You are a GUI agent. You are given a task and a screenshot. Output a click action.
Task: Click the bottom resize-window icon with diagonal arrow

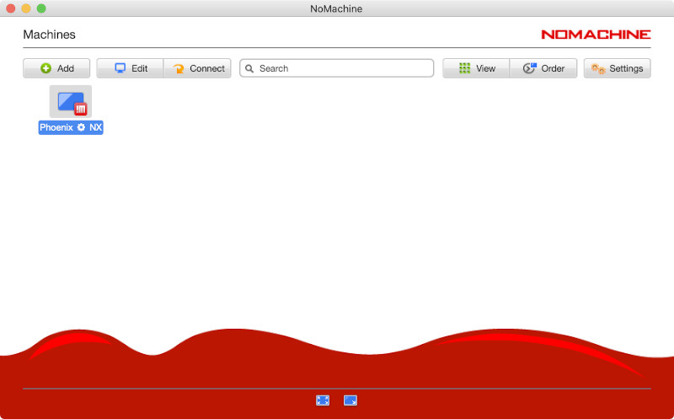click(350, 400)
